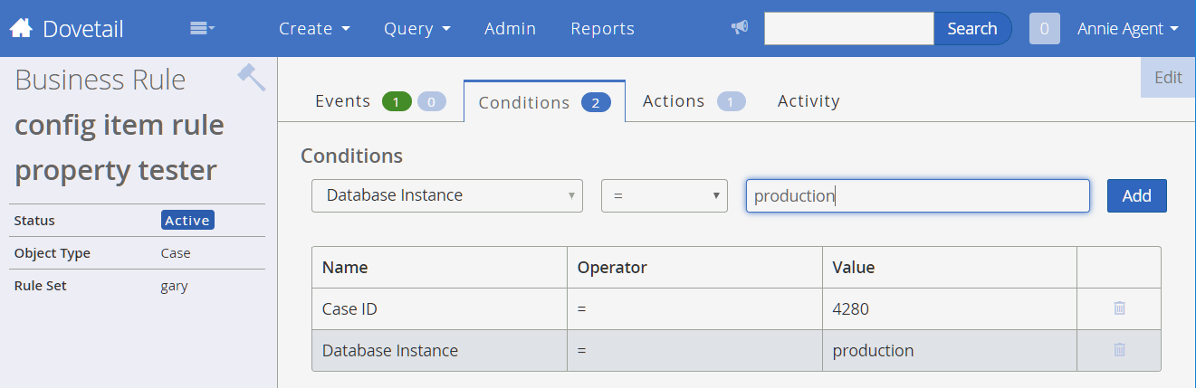Open the Reports page
Image resolution: width=1196 pixels, height=388 pixels.
tap(602, 28)
